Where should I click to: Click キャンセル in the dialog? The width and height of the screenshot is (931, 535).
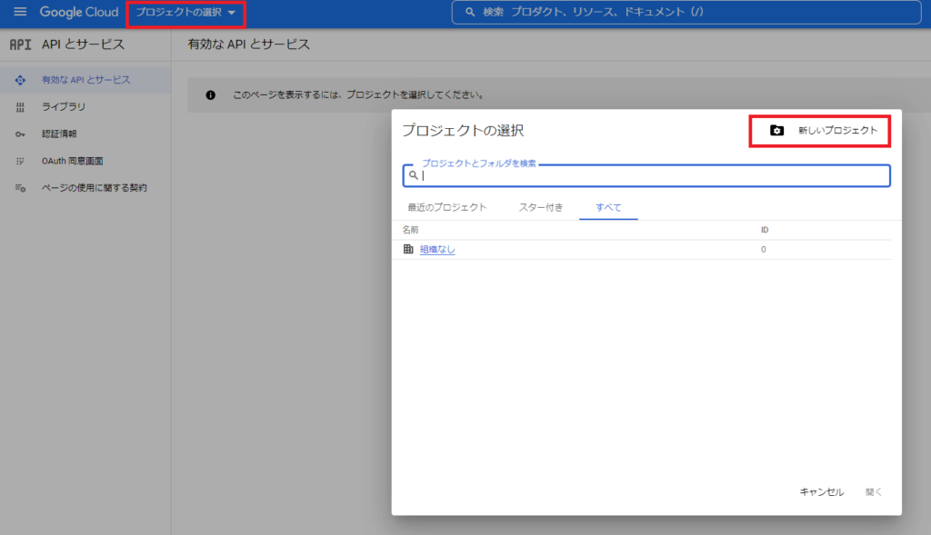[821, 491]
